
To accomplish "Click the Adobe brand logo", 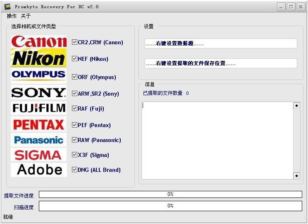I will [39, 170].
